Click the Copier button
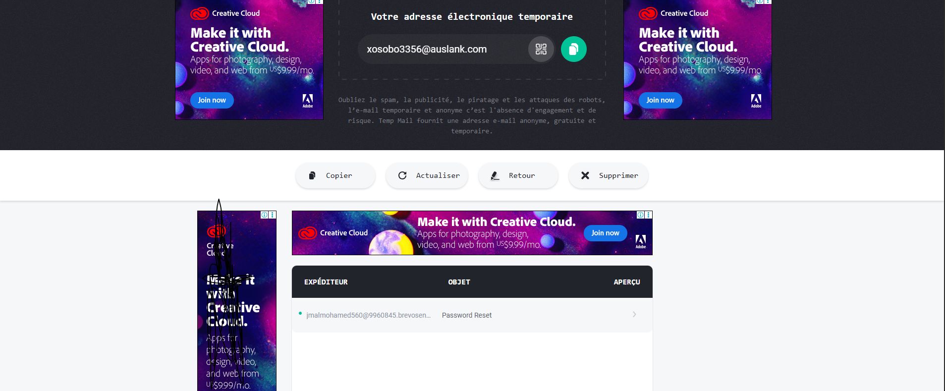This screenshot has height=391, width=945. coord(335,175)
